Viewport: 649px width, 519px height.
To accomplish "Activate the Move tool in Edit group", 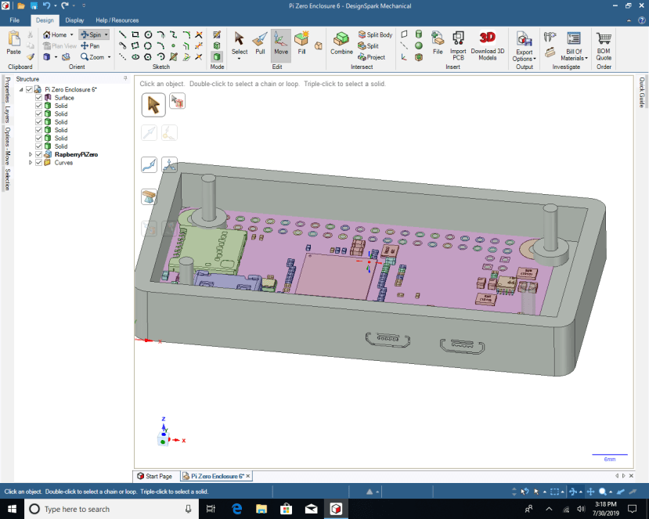I will (x=280, y=44).
